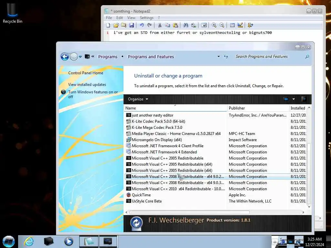Open customize schemes icon in Notepad2
This screenshot has height=248, width=331.
coord(240,25)
